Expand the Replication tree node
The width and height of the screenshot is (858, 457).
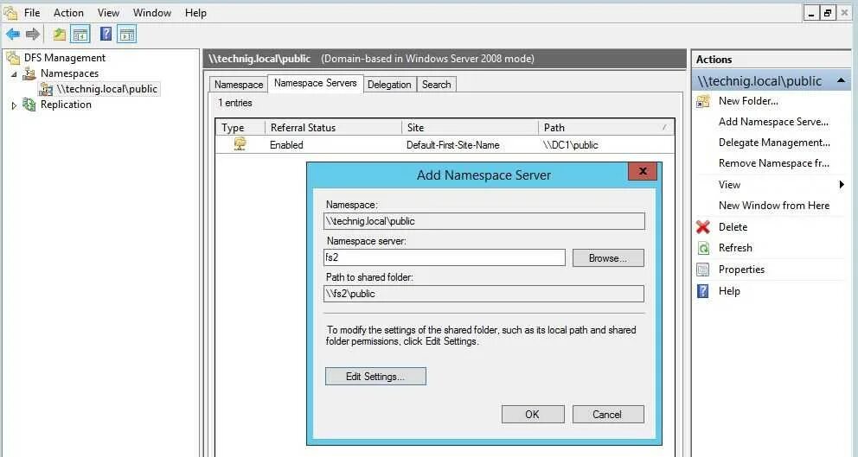pyautogui.click(x=14, y=105)
